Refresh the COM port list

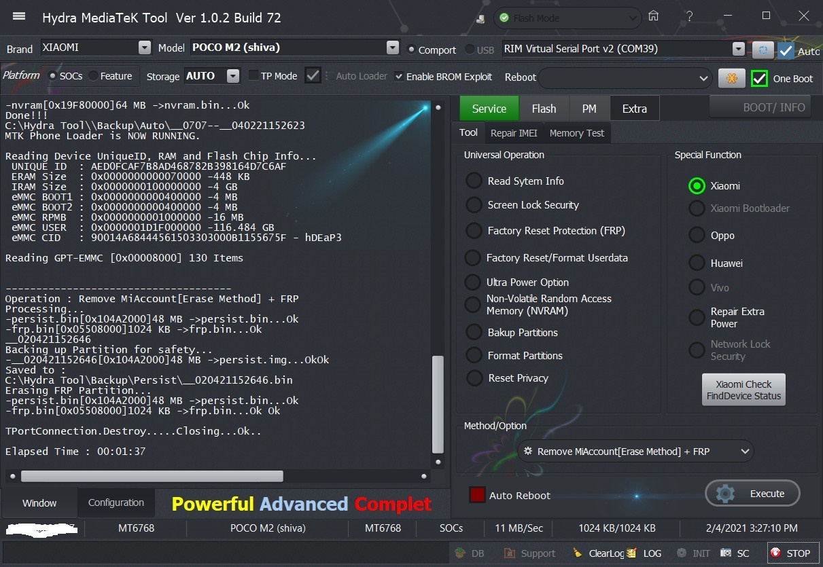point(763,50)
